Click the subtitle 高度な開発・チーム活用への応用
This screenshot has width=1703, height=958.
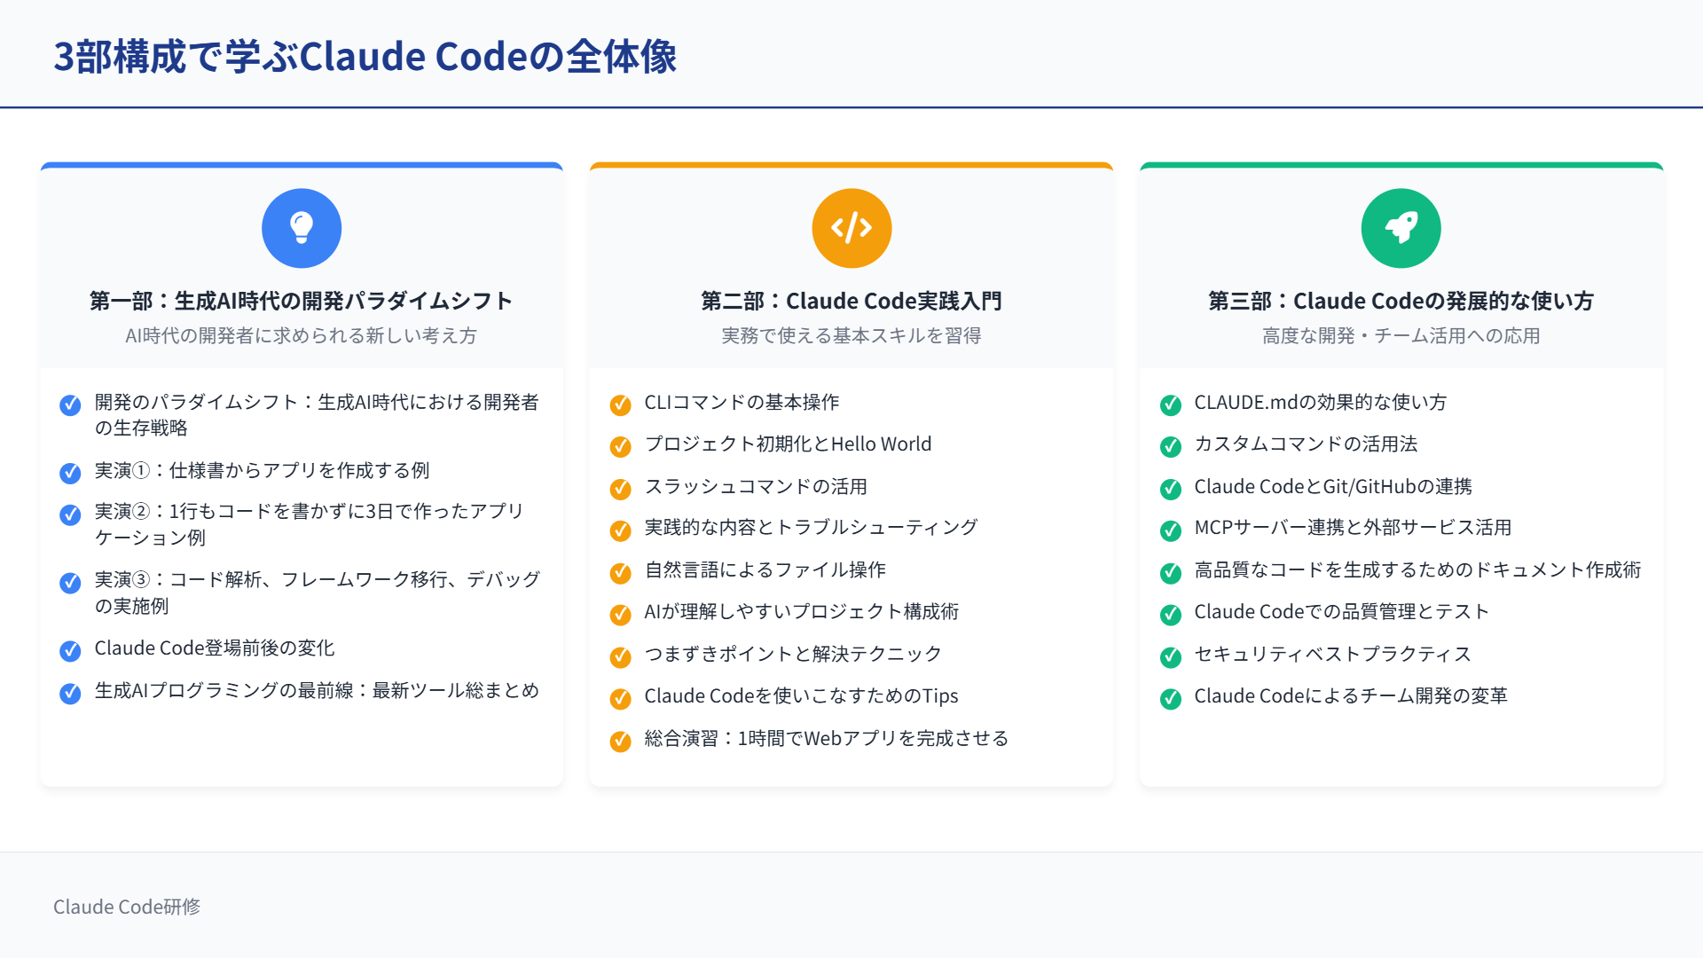(x=1401, y=335)
